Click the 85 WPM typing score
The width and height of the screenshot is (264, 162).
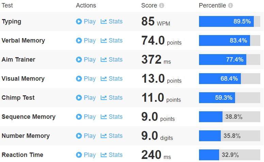[x=155, y=21]
